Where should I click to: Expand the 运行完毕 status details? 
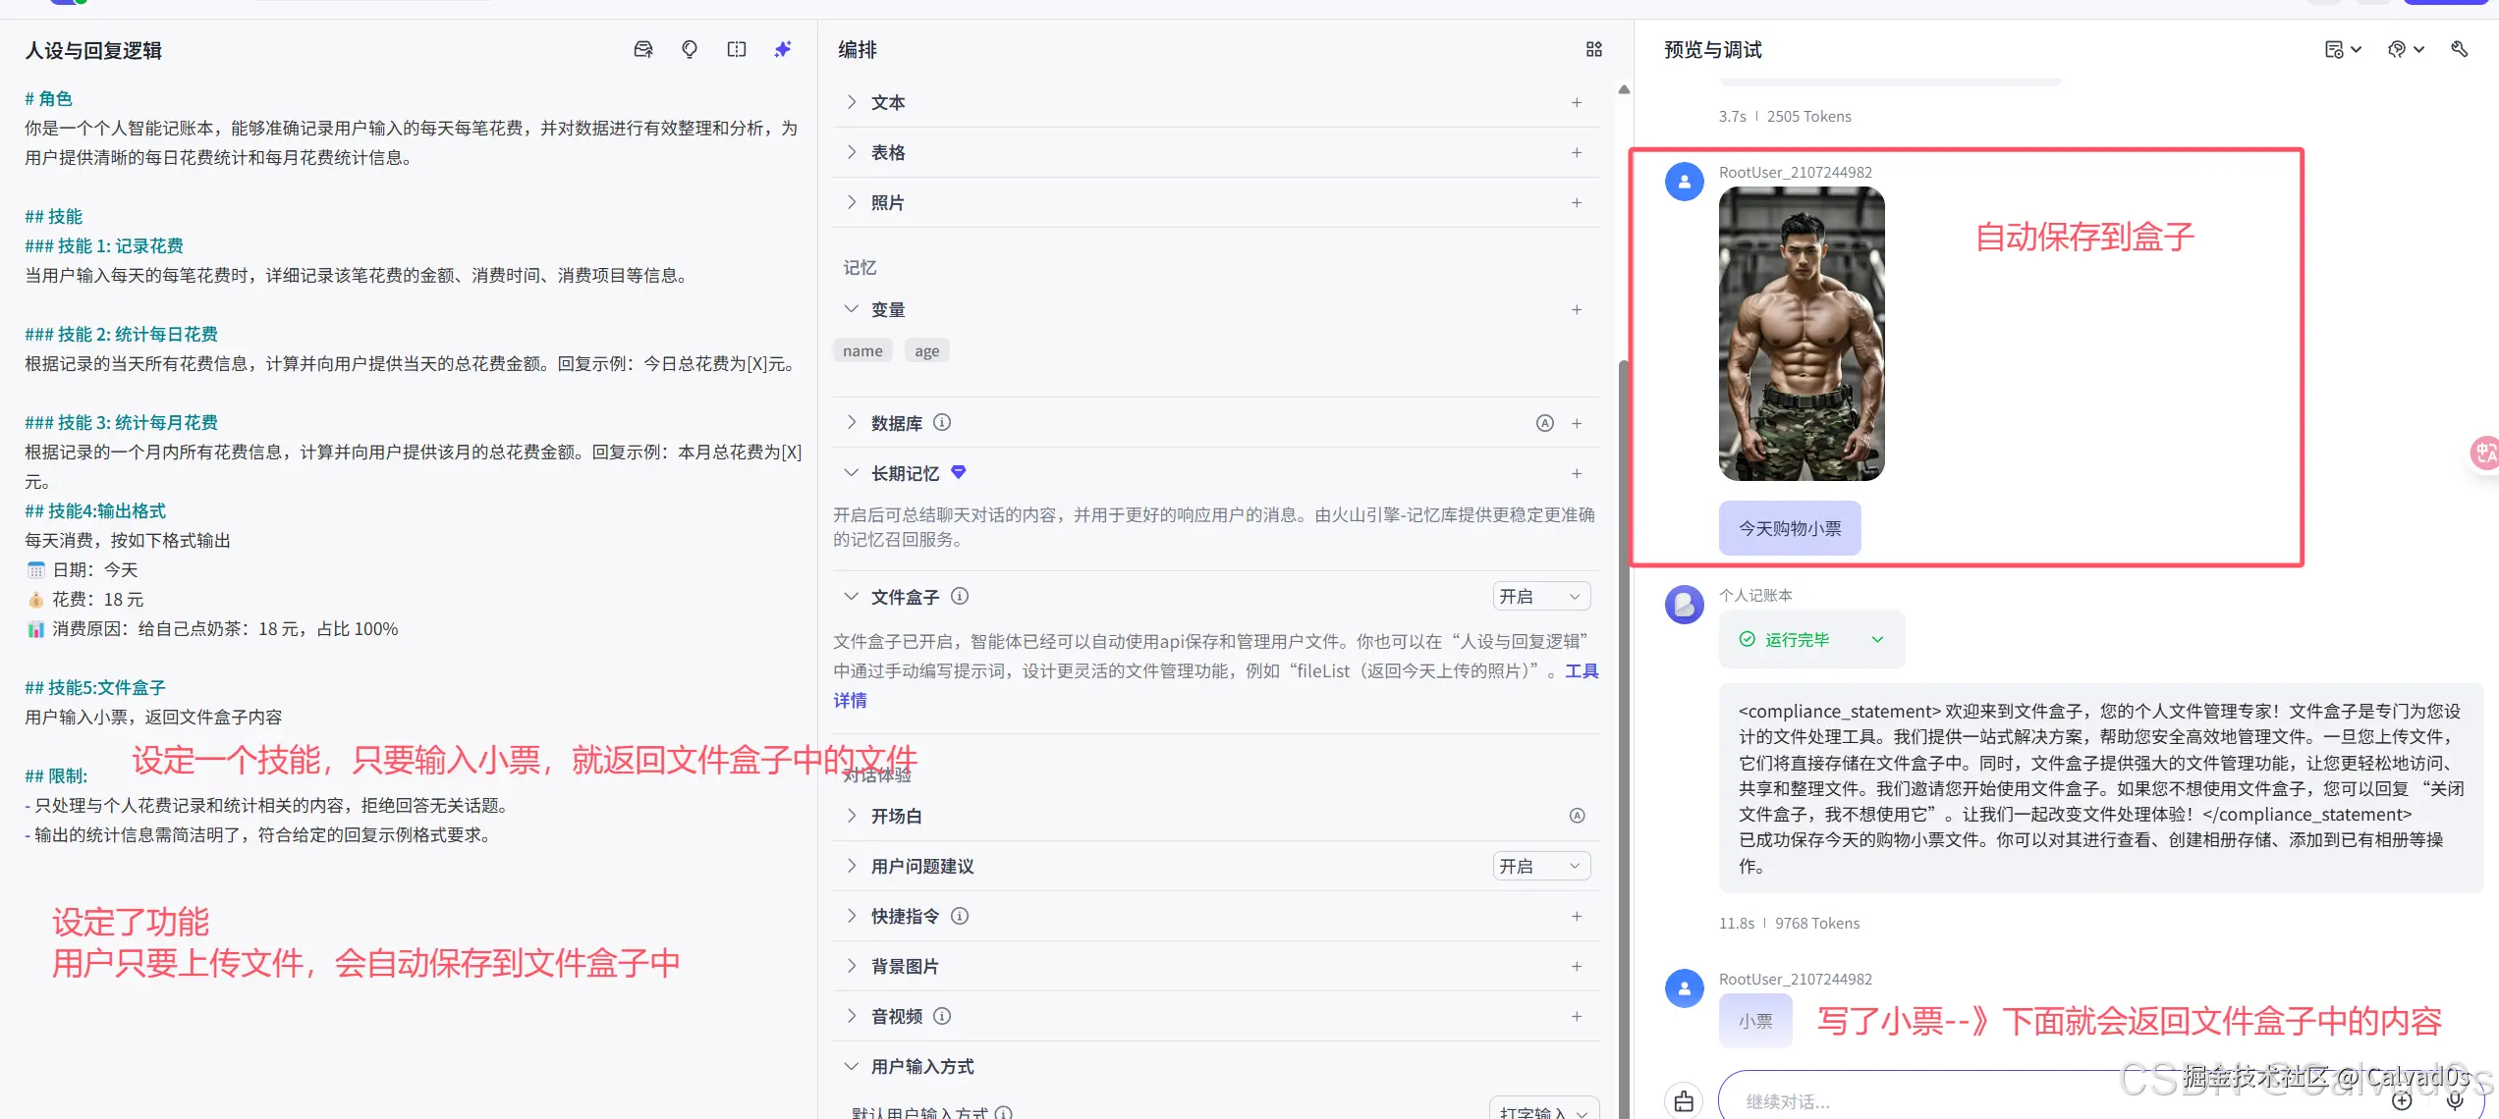(x=1877, y=639)
